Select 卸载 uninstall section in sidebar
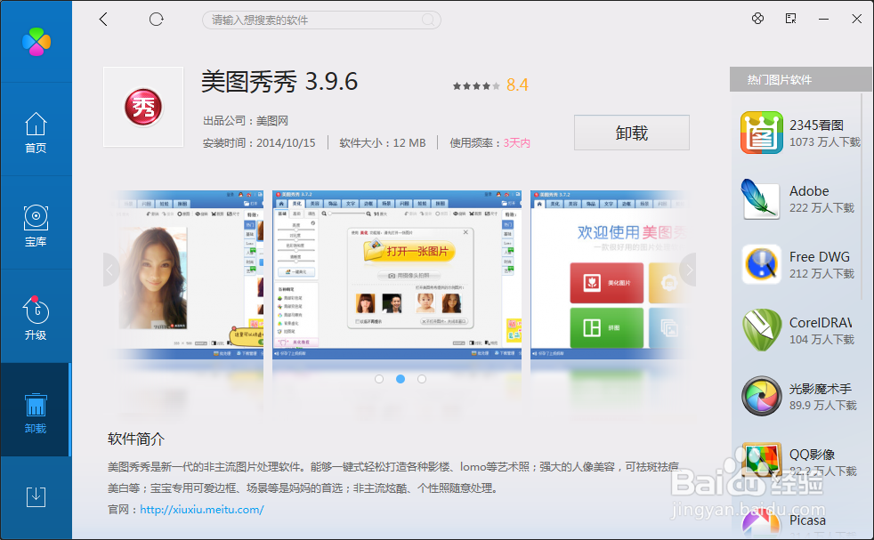 tap(36, 413)
